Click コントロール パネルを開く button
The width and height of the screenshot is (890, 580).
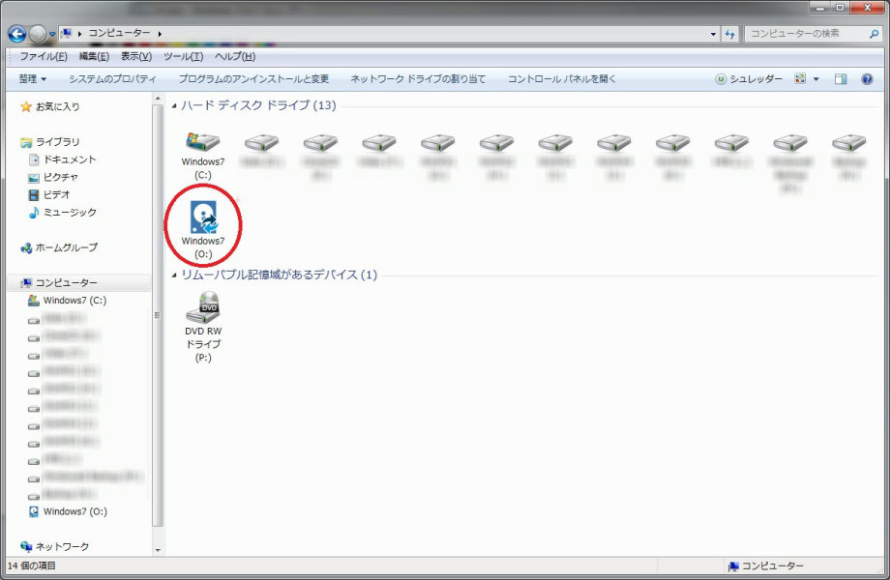[x=561, y=79]
